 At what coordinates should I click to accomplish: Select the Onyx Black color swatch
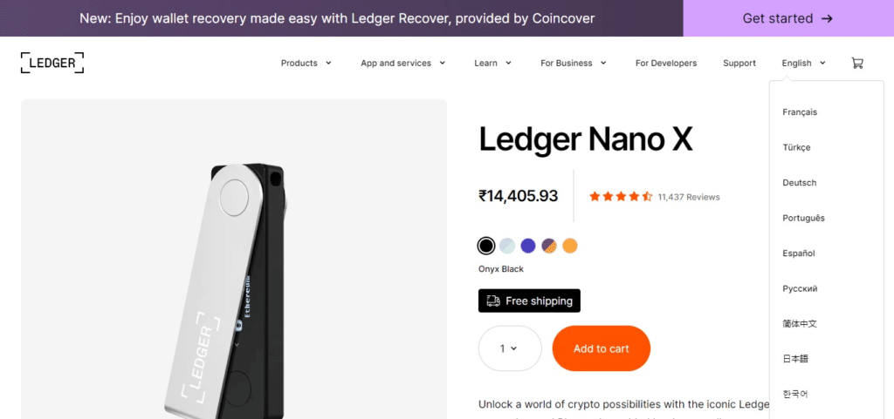[x=486, y=246]
